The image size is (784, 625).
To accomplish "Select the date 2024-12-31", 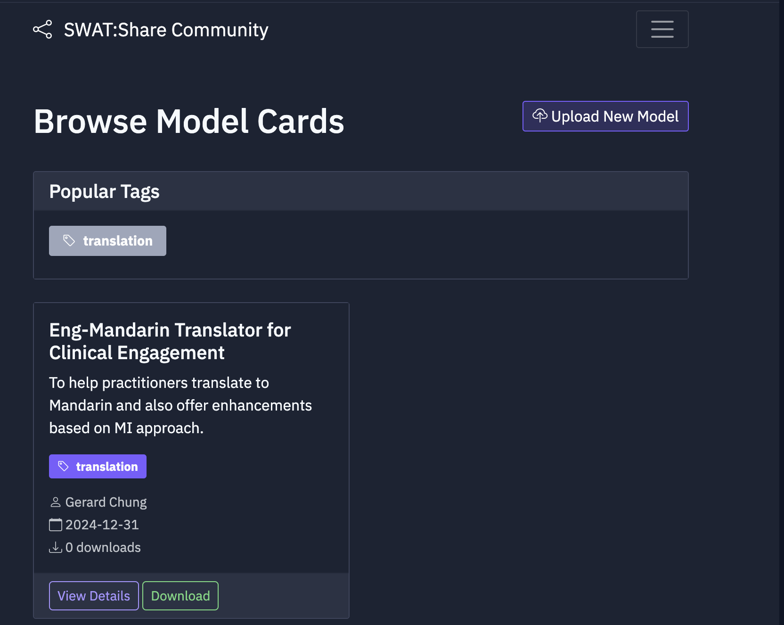I will click(x=102, y=525).
